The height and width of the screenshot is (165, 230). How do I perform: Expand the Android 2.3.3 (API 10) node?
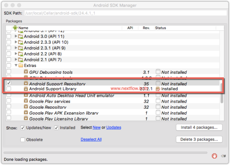[x=16, y=42]
